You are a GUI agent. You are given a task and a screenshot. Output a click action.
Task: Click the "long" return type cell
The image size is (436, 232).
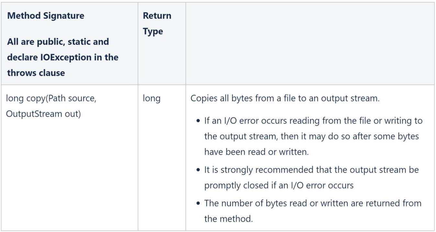tap(151, 98)
